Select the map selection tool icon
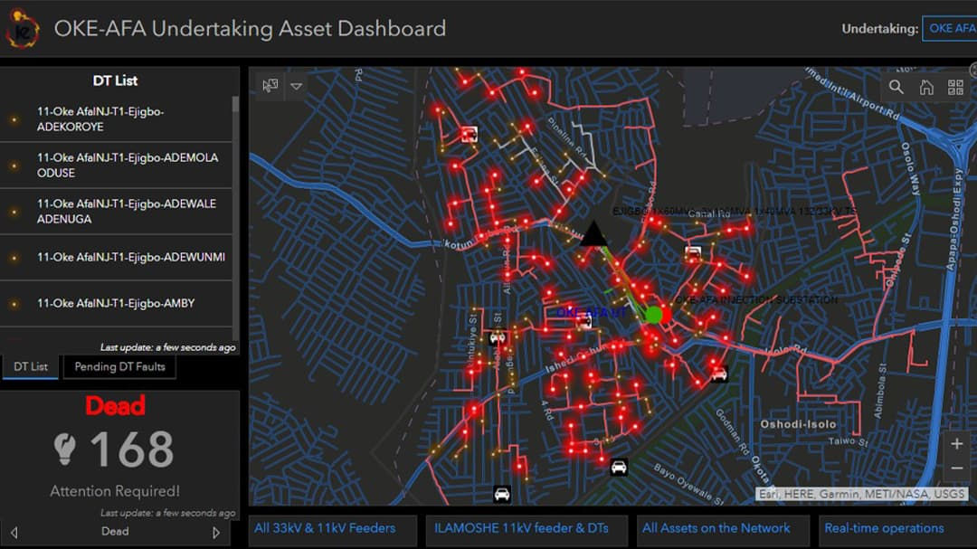 [269, 85]
